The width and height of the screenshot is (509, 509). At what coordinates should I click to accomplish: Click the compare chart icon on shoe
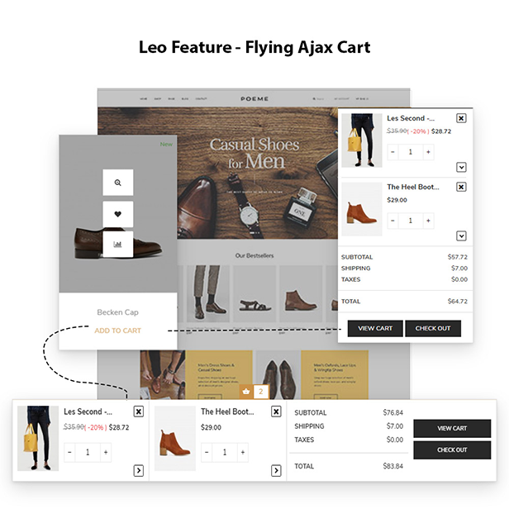pos(118,244)
